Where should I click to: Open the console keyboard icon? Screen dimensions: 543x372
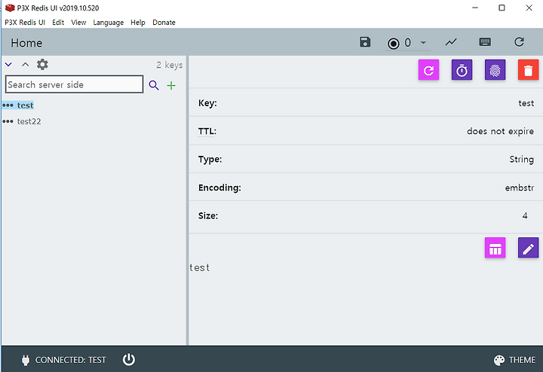coord(485,42)
